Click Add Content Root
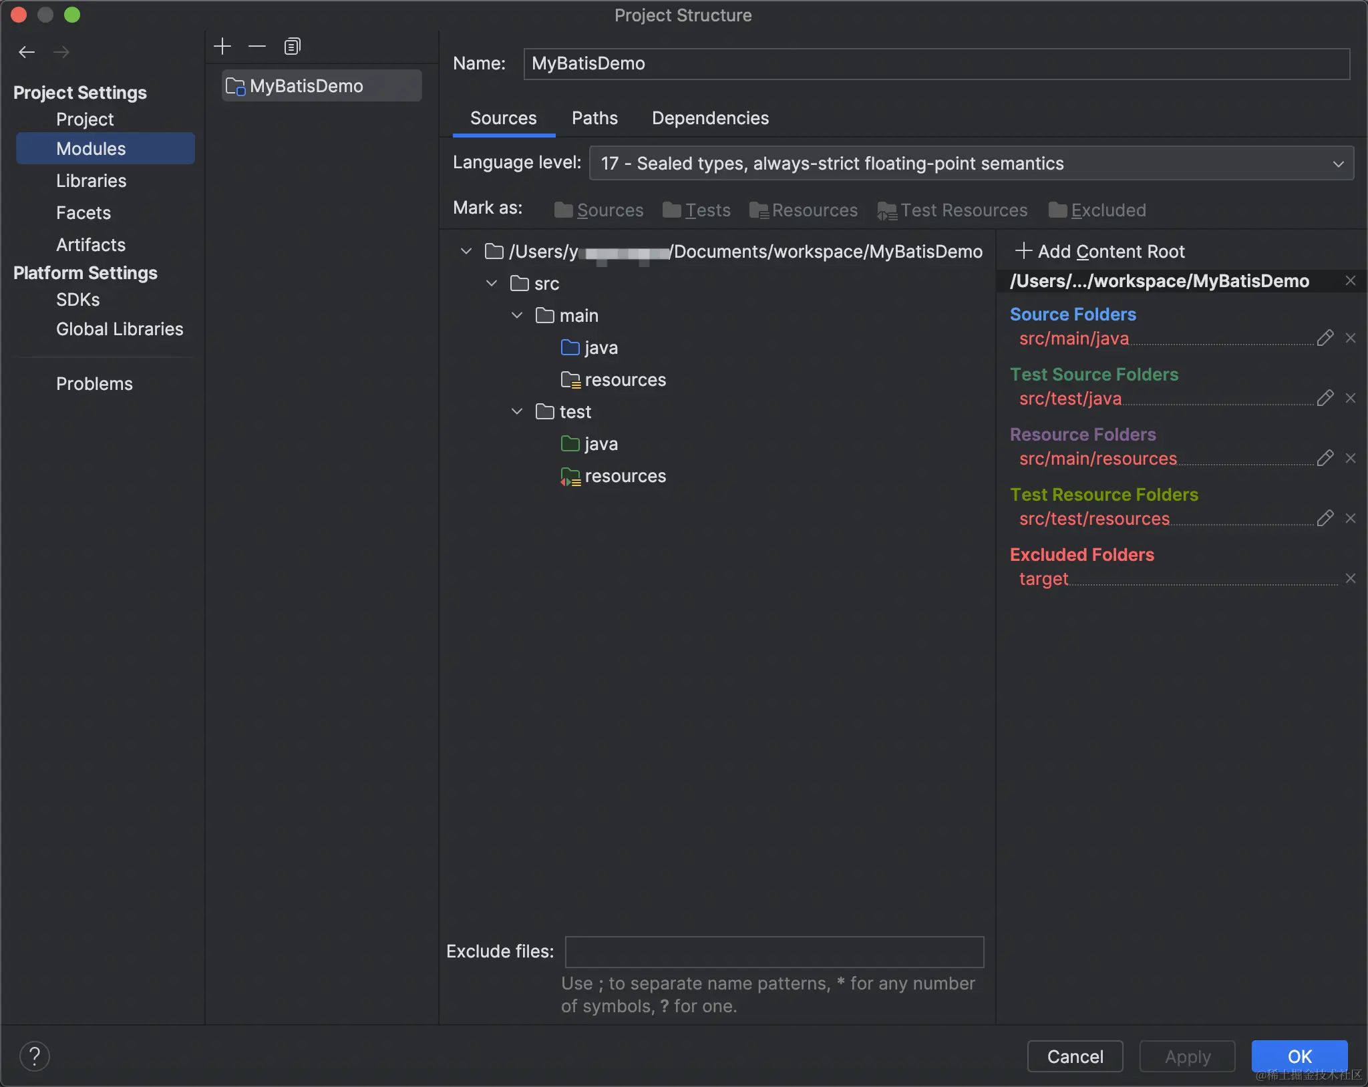 point(1100,251)
